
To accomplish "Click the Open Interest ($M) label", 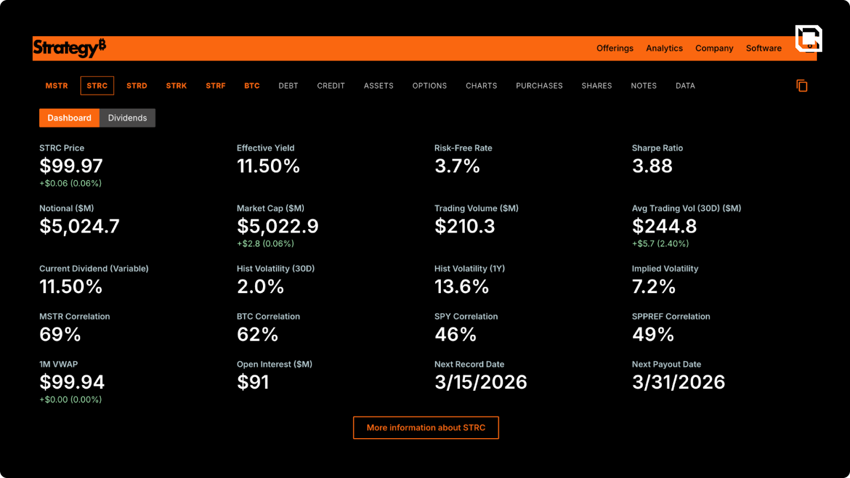I will [275, 364].
